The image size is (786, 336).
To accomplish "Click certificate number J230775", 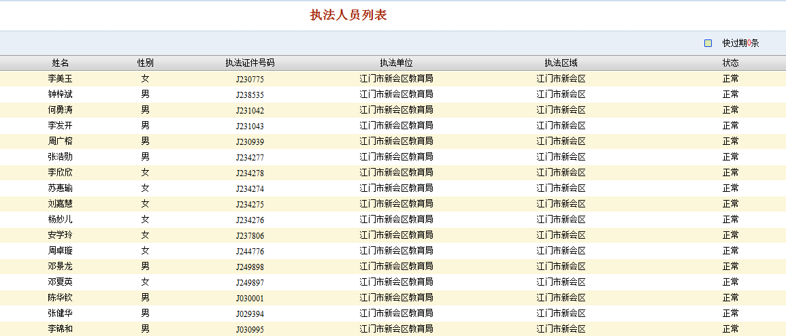I will (250, 79).
